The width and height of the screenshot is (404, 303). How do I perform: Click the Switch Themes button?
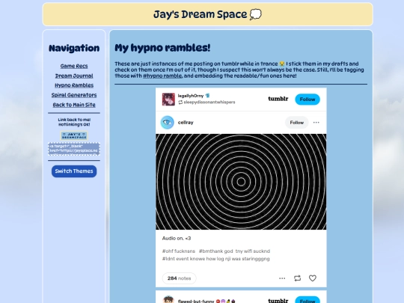pyautogui.click(x=74, y=171)
